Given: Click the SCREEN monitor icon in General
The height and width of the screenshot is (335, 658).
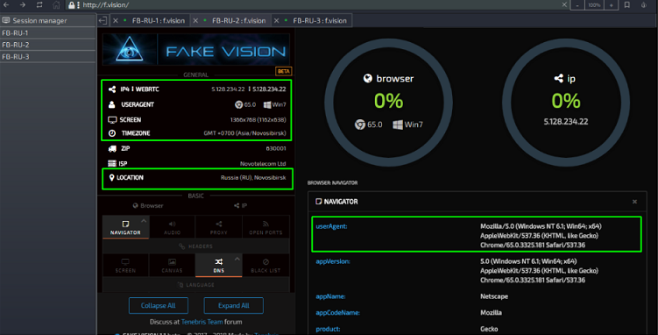Looking at the screenshot, I should pos(112,119).
